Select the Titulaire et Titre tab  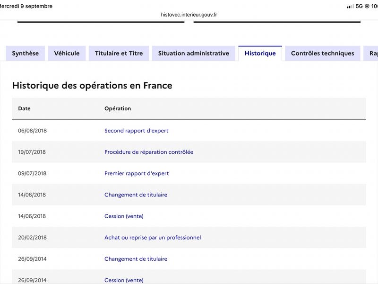click(x=119, y=53)
